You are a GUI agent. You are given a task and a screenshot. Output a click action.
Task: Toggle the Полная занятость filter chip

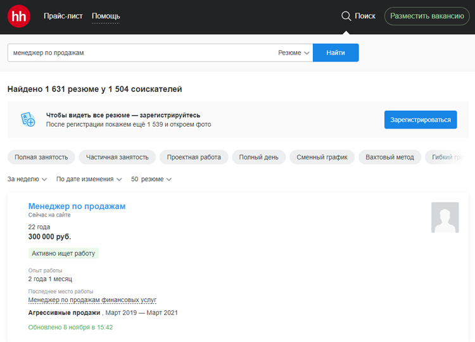[x=41, y=157]
